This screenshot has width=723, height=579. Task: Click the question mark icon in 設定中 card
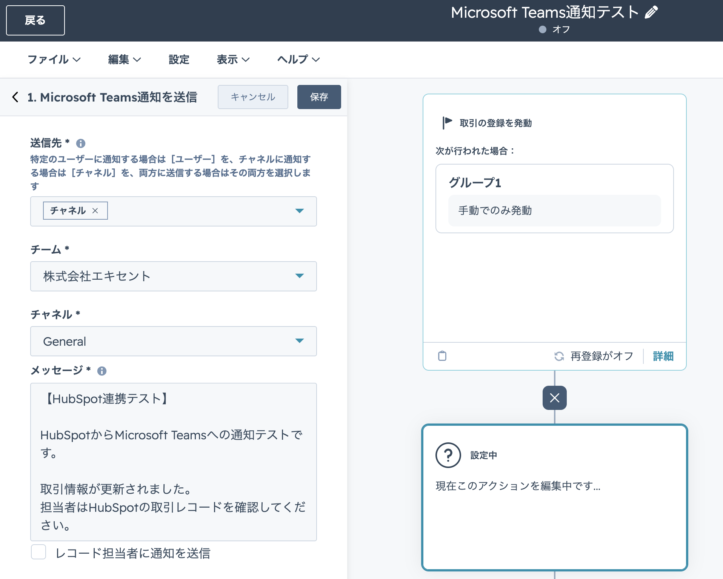coord(448,455)
